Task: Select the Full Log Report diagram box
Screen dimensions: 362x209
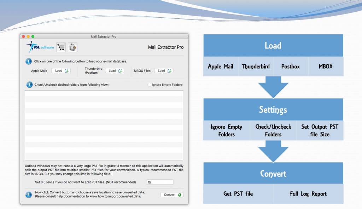Action: 308,194
